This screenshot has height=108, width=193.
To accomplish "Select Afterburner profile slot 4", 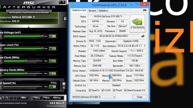I will pos(15,98).
